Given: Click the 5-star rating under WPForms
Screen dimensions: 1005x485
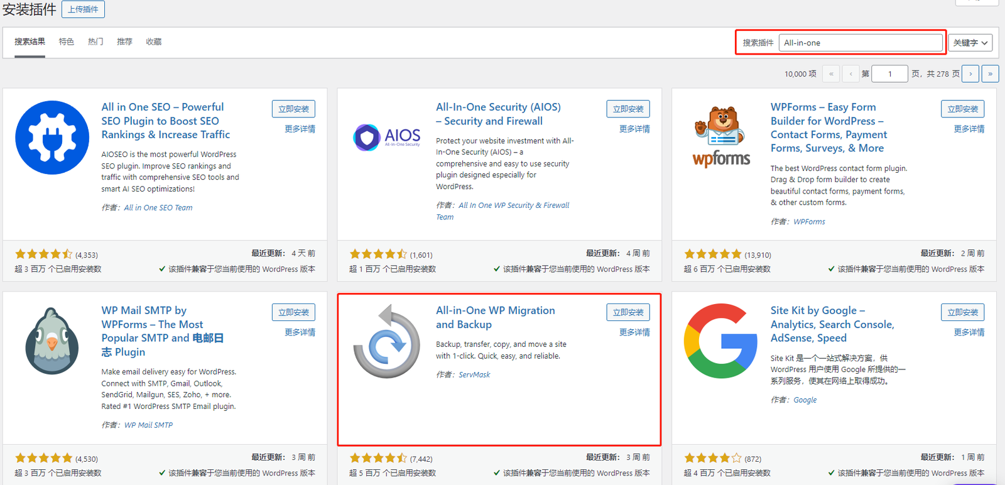Looking at the screenshot, I should click(713, 254).
